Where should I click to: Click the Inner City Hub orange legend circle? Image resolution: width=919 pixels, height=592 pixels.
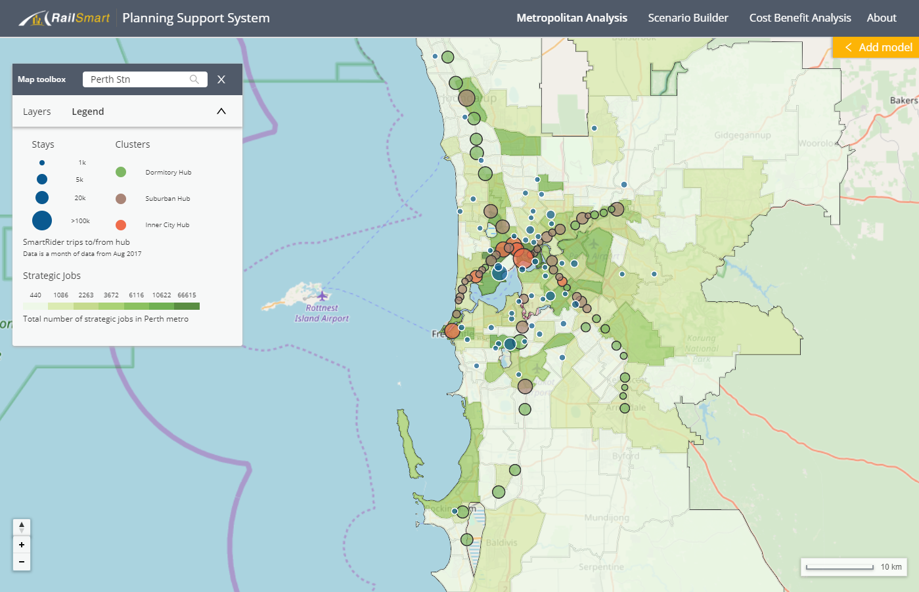click(121, 225)
